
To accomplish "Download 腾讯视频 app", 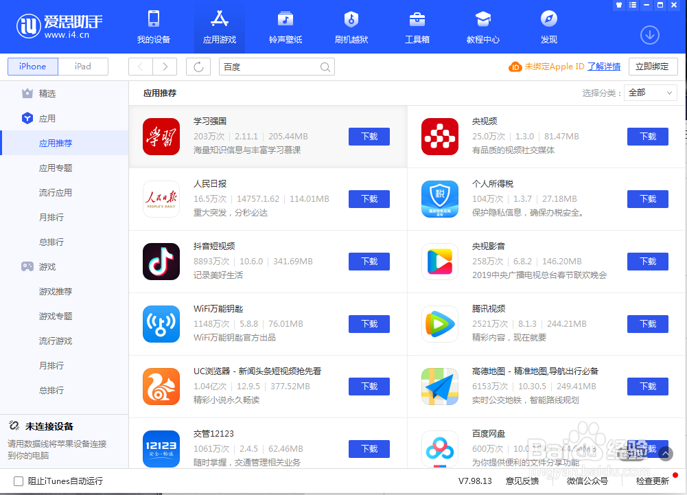I will point(648,323).
